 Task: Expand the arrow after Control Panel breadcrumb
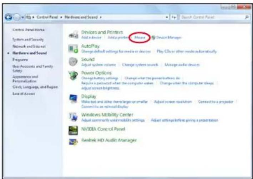pyautogui.click(x=61, y=17)
